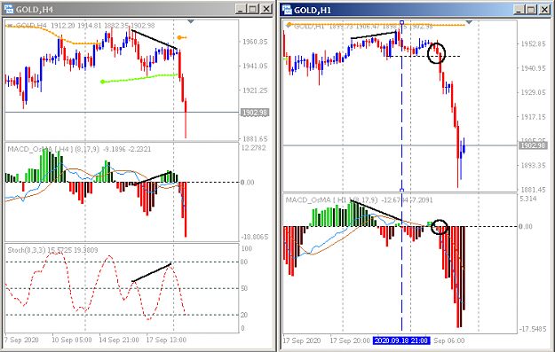The width and height of the screenshot is (555, 352).
Task: Click the Stochastic 80 level label
Action: [244, 262]
